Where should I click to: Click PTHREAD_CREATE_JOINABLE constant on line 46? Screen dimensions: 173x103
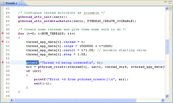coord(110,21)
